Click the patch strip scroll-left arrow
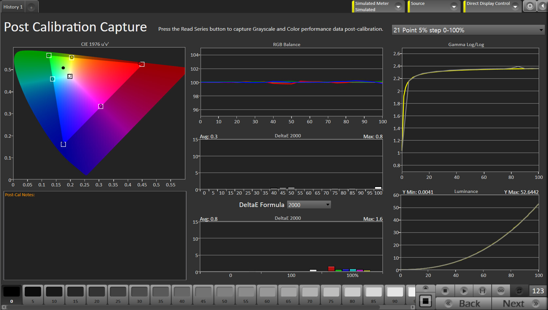The height and width of the screenshot is (310, 548). click(4, 307)
